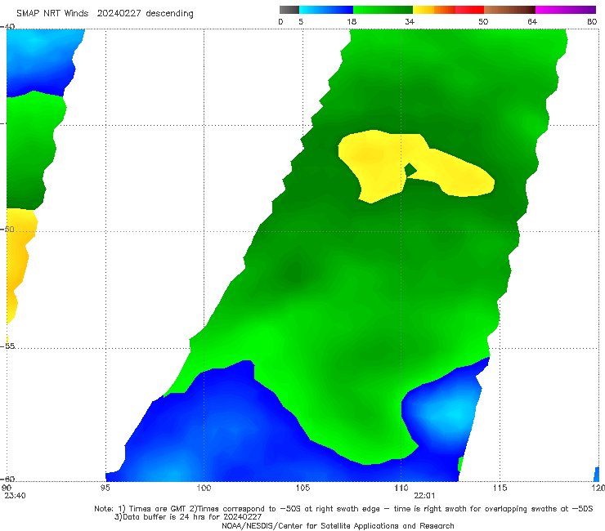Image resolution: width=605 pixels, height=531 pixels.
Task: Click the longitude axis label "90"
Action: (7, 488)
